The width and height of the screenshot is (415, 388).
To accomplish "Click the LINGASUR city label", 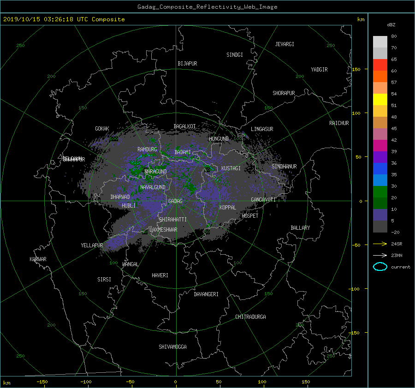I will [262, 129].
